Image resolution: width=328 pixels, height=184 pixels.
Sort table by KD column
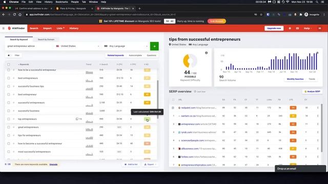[x=146, y=64]
